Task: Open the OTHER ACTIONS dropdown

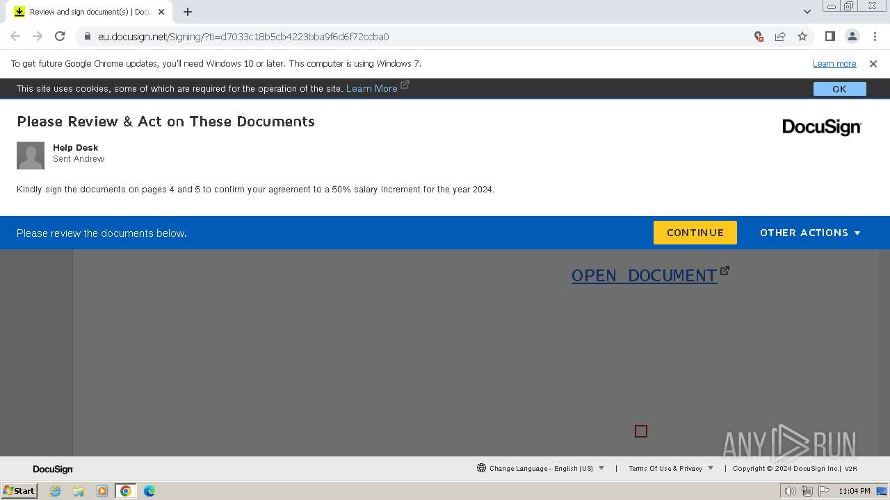Action: [x=810, y=233]
